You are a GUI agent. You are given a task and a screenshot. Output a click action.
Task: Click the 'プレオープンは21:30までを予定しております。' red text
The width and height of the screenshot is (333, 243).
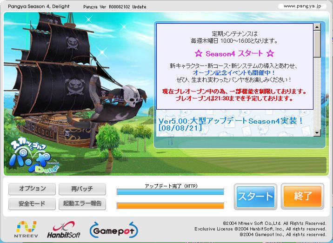[234, 98]
